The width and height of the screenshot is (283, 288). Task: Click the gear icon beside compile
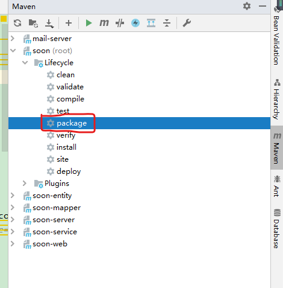(x=51, y=99)
